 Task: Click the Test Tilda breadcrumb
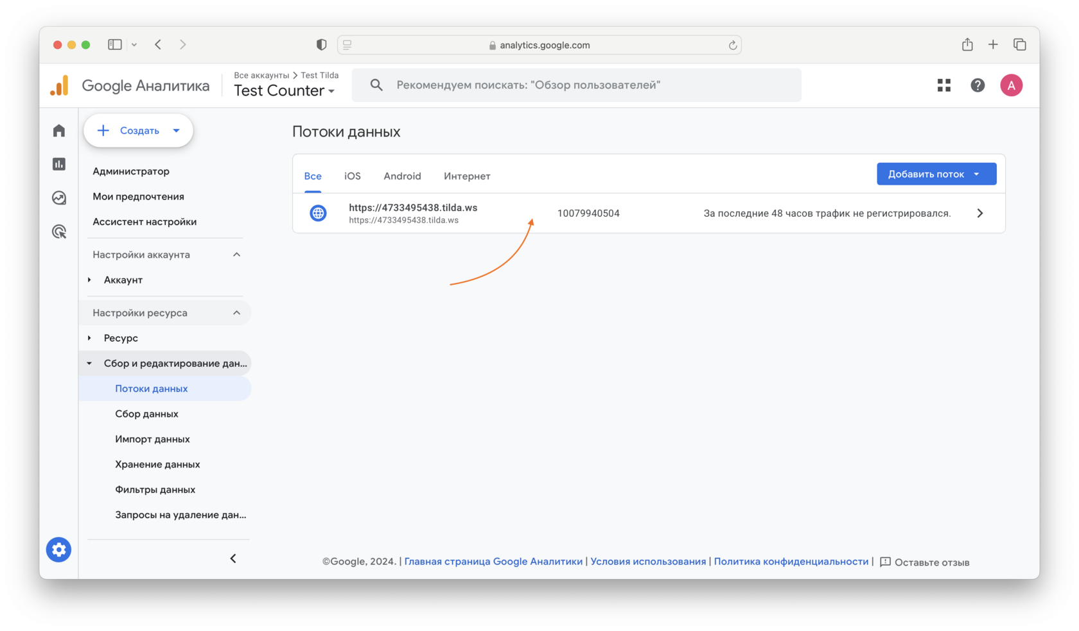(320, 75)
